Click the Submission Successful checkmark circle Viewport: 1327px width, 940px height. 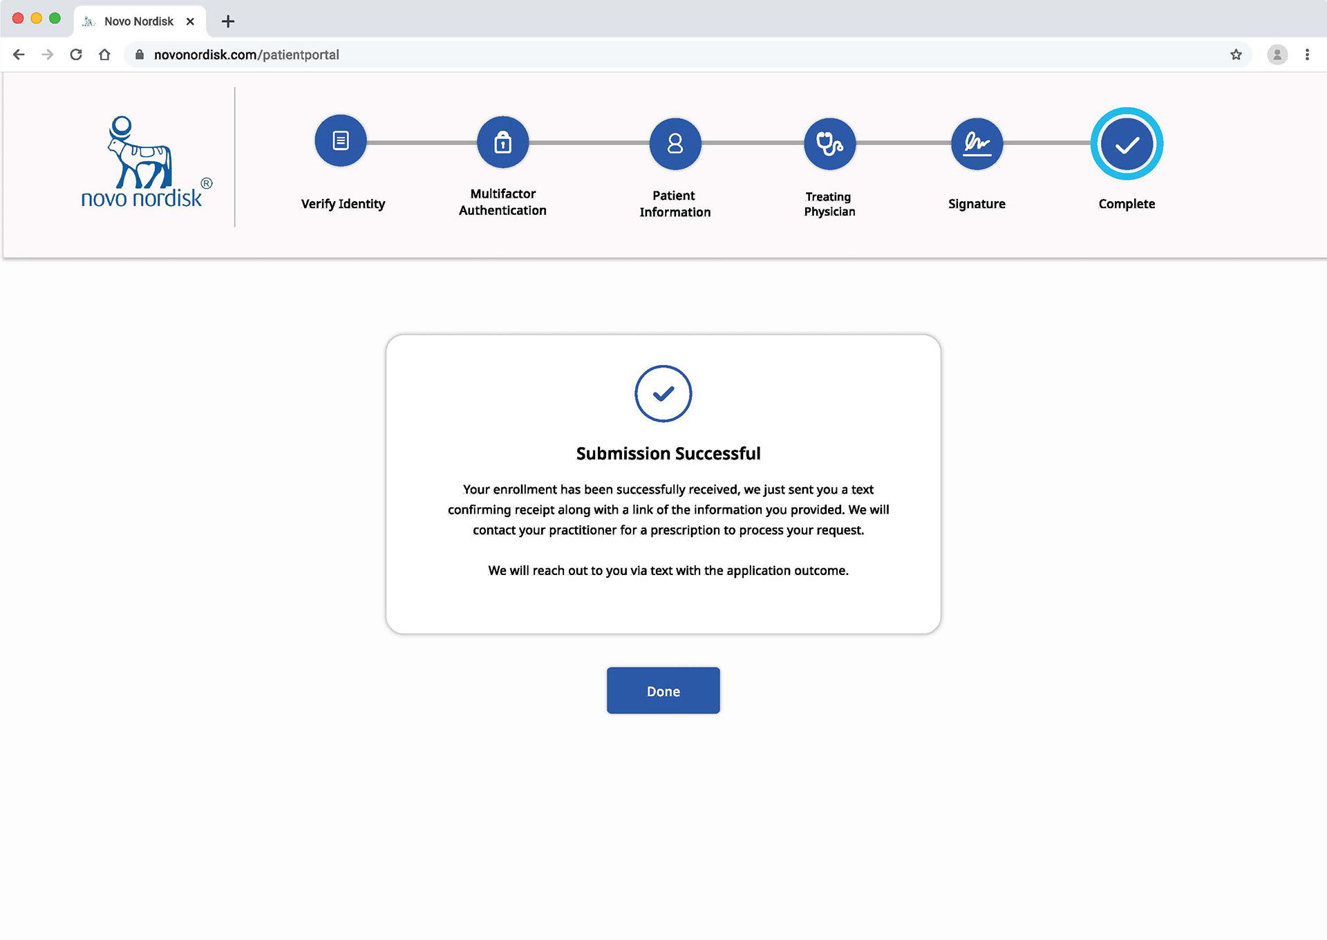pyautogui.click(x=663, y=393)
